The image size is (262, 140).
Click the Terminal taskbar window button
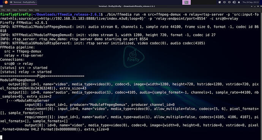click(x=23, y=2)
